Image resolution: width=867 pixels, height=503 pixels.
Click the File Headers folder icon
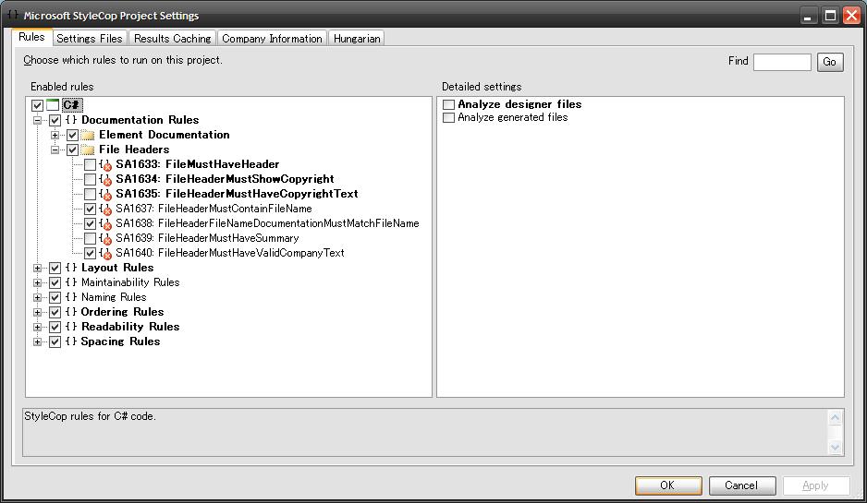click(x=88, y=150)
